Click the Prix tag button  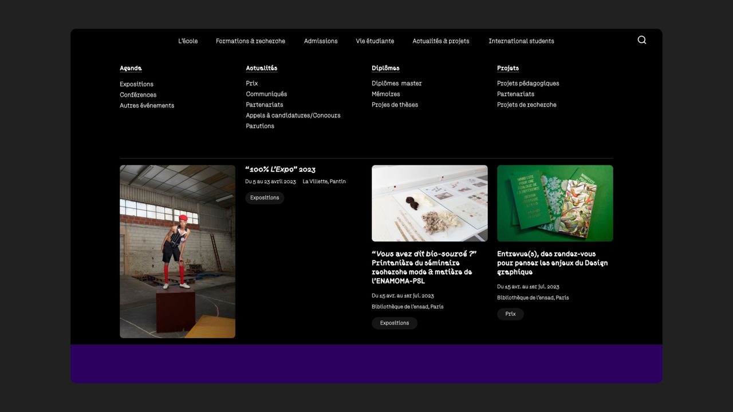[510, 314]
